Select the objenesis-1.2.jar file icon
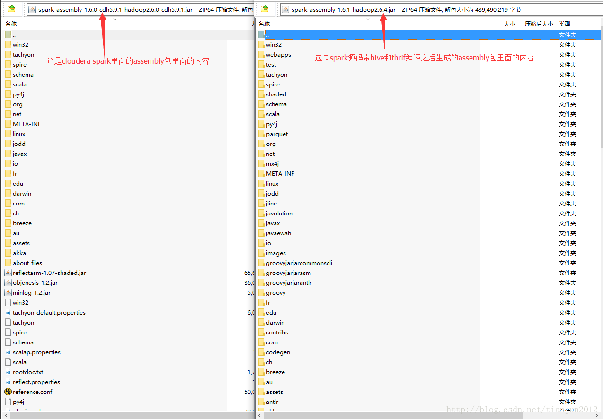 coord(8,282)
